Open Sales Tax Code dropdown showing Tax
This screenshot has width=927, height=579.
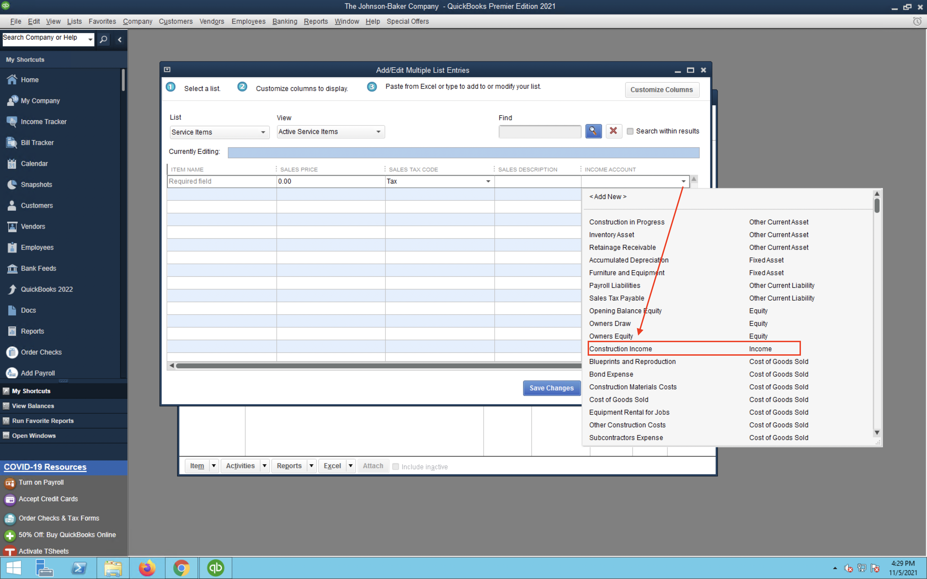coord(488,181)
